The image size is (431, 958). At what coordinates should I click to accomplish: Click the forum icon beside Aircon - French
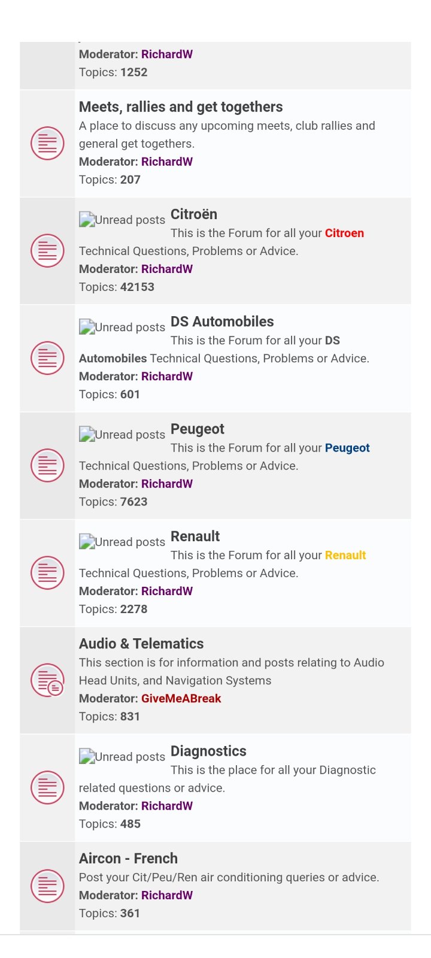click(x=47, y=886)
